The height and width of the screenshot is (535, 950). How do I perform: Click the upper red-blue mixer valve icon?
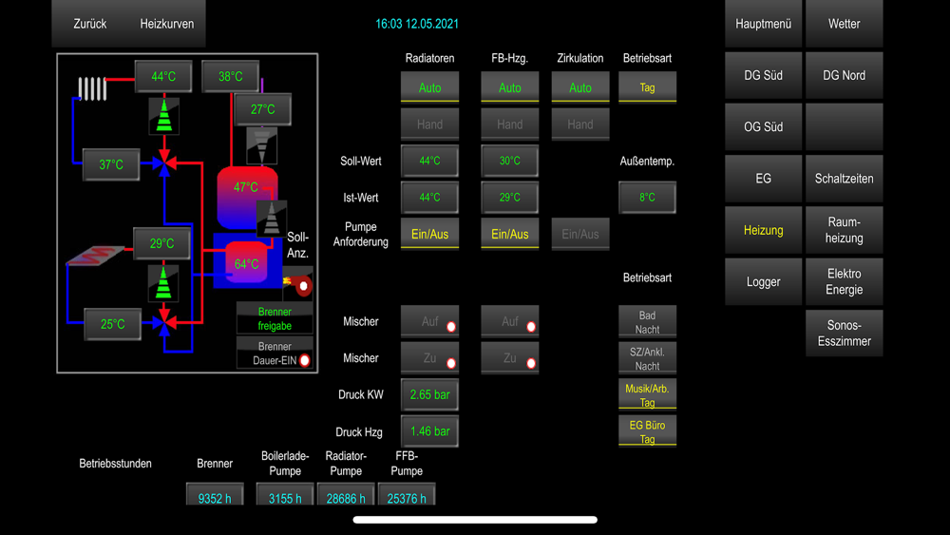(164, 163)
